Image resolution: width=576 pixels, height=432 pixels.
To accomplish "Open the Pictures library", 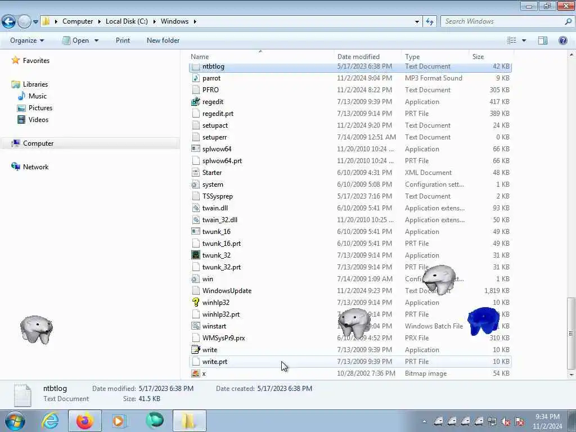I will [40, 107].
